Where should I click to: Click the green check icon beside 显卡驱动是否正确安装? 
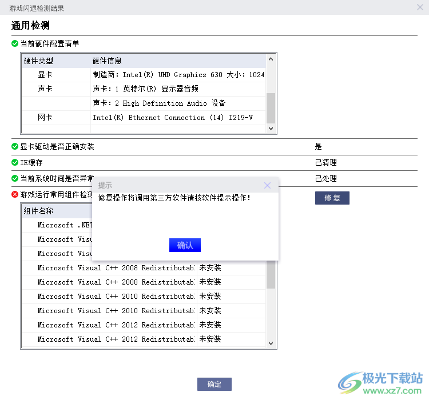15,146
